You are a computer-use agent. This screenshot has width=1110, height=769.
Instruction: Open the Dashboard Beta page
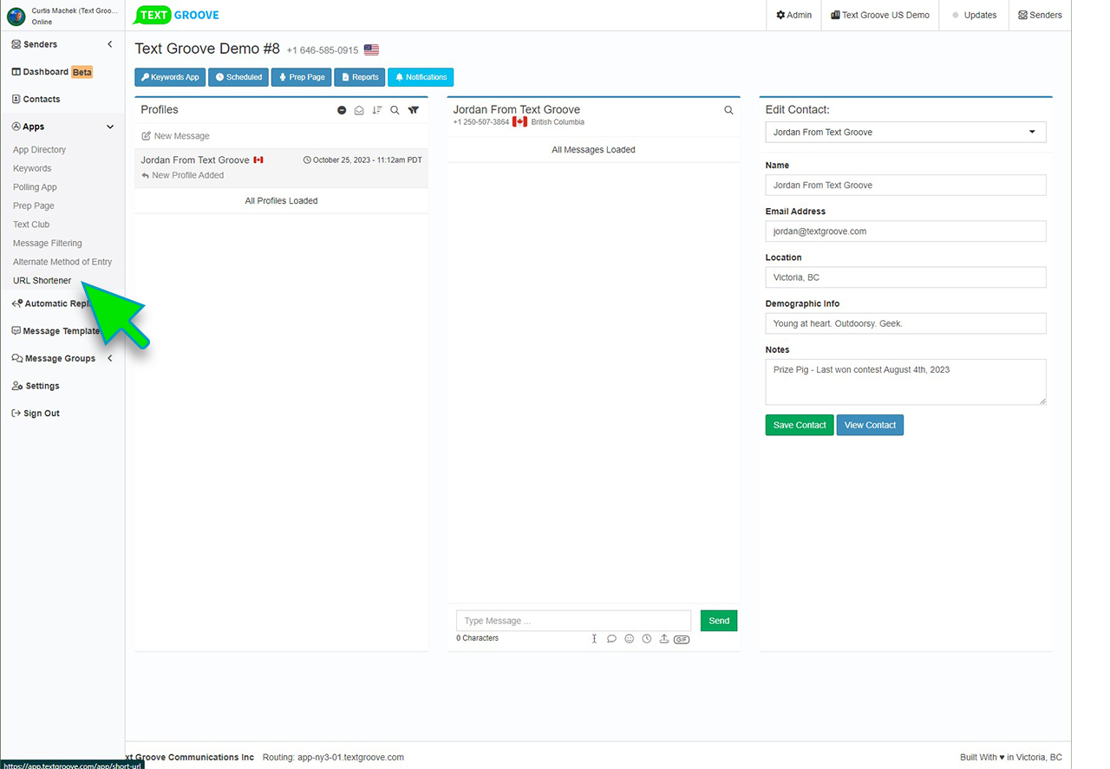[52, 72]
